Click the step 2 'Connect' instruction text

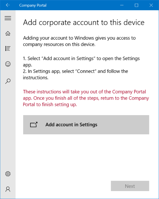76,74
